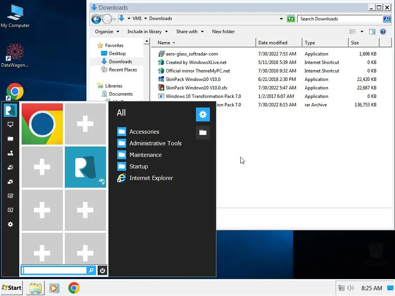The height and width of the screenshot is (296, 395).
Task: Click the folder-with-globe sidebar icon
Action: (x=10, y=167)
